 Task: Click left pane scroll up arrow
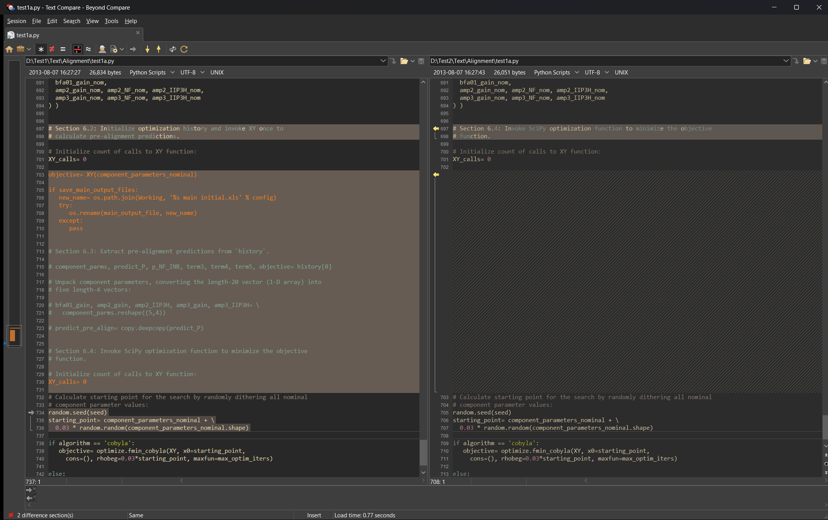423,82
